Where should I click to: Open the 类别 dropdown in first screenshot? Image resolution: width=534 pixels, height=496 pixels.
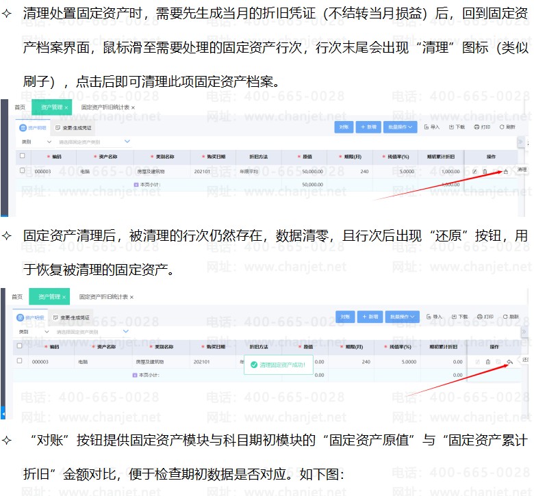click(x=36, y=142)
